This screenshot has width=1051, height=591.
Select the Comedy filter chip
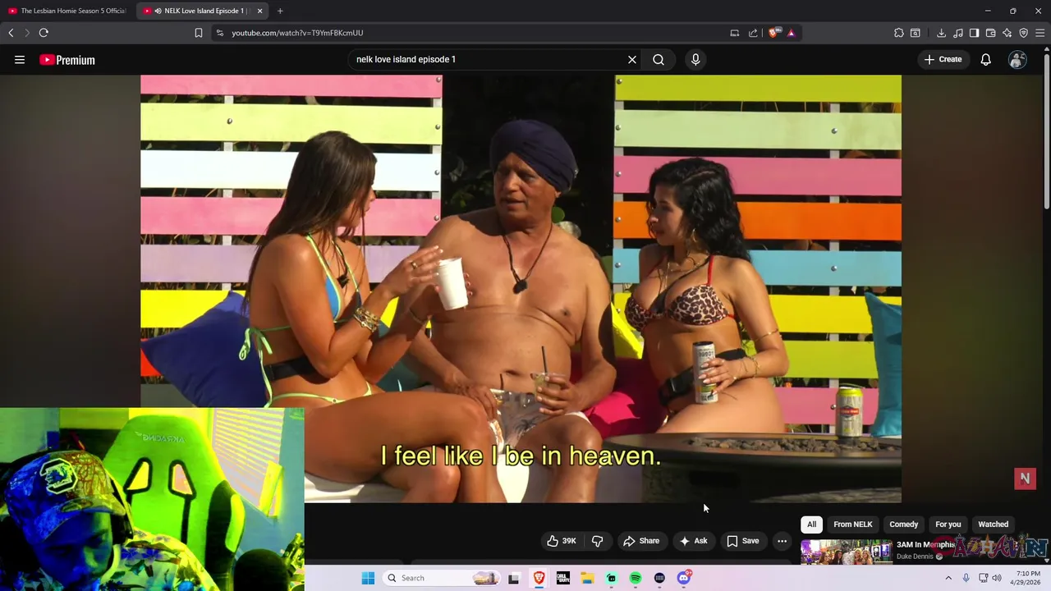(903, 525)
